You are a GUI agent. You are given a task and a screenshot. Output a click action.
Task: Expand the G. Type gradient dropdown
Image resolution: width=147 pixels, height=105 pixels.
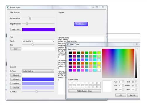[x=38, y=71]
